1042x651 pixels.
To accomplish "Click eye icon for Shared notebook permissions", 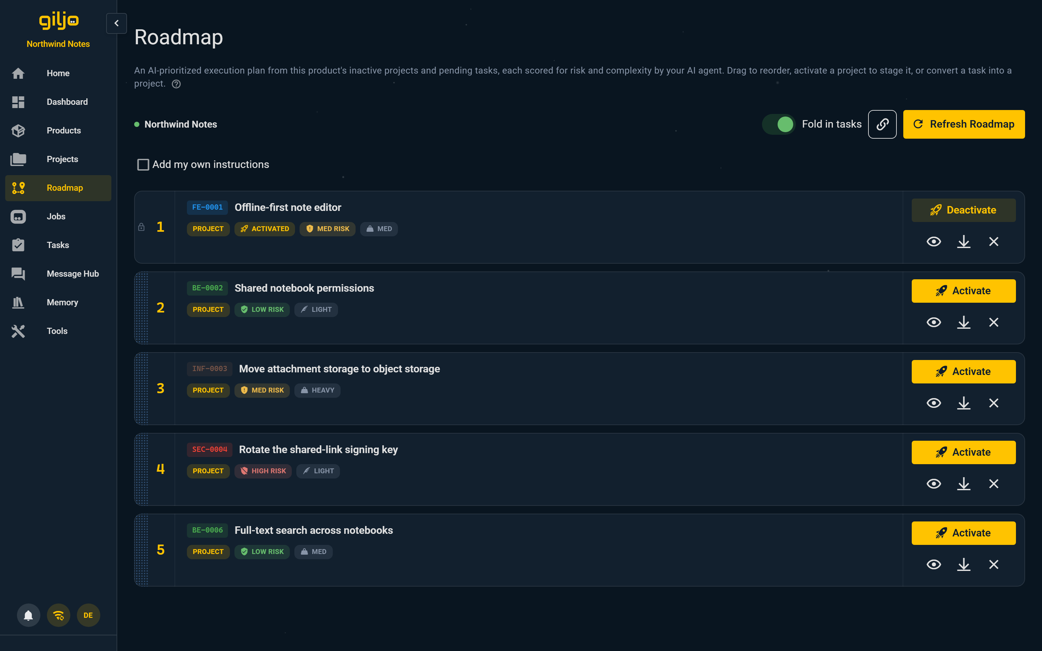I will tap(934, 323).
